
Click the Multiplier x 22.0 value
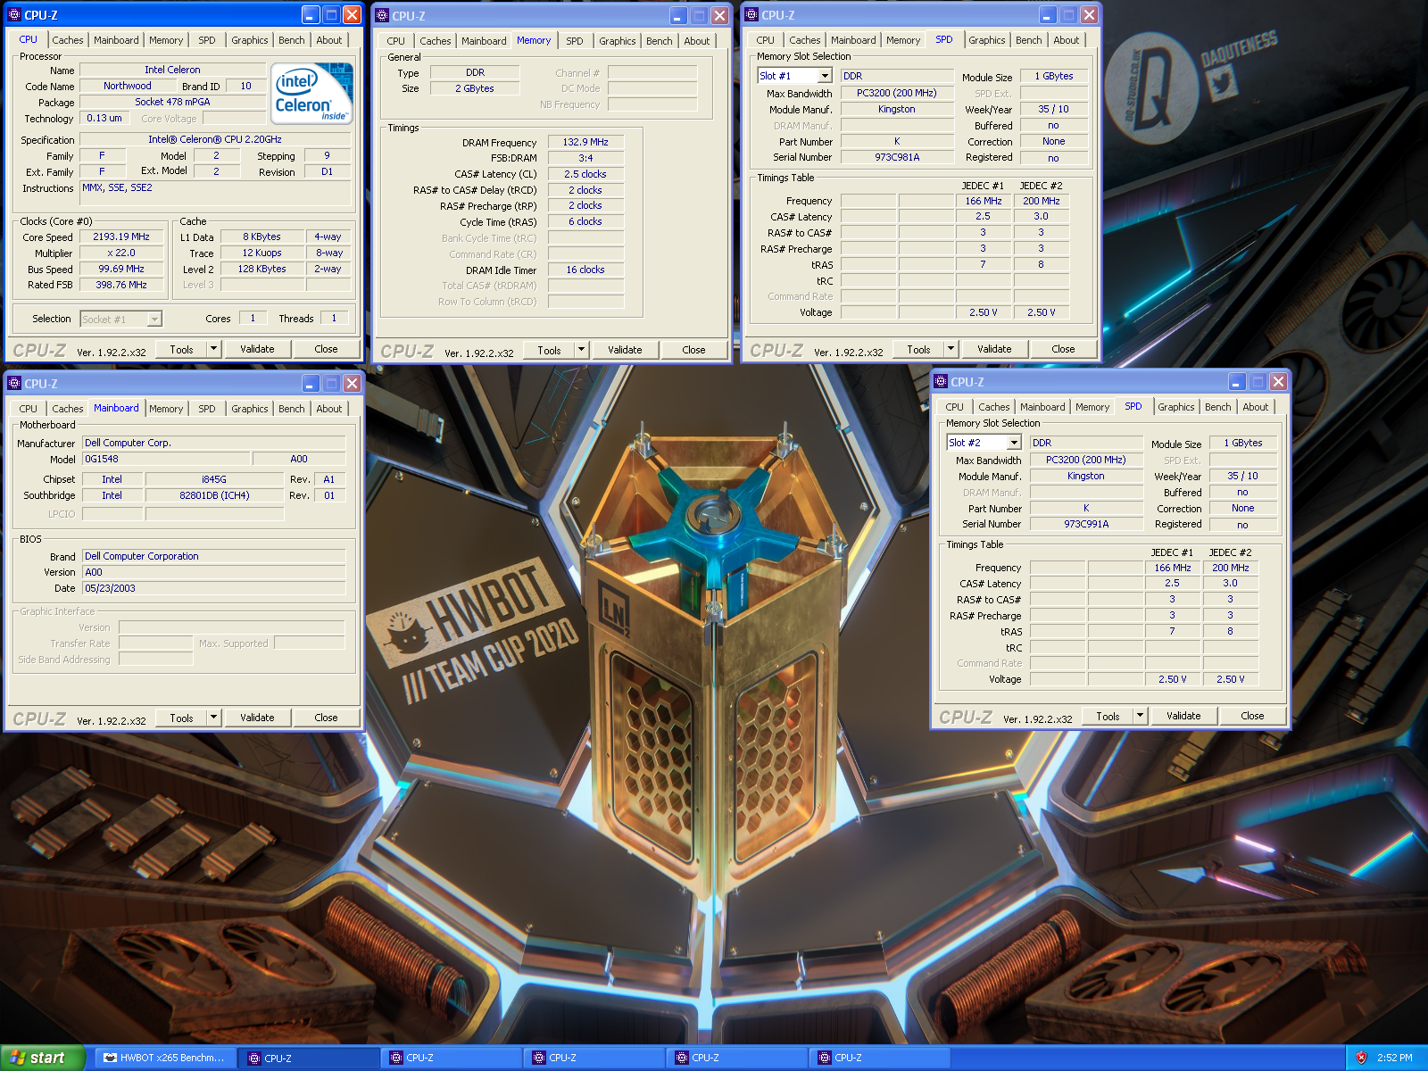click(121, 253)
